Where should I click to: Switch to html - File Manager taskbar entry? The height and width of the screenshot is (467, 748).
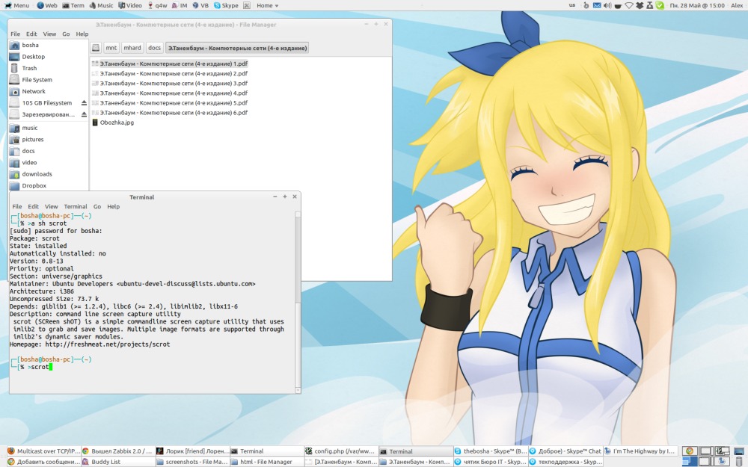point(267,462)
